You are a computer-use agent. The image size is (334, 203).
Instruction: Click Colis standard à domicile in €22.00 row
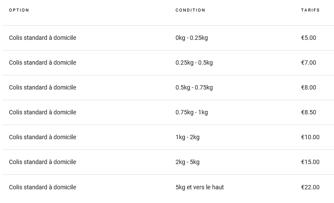(x=42, y=187)
